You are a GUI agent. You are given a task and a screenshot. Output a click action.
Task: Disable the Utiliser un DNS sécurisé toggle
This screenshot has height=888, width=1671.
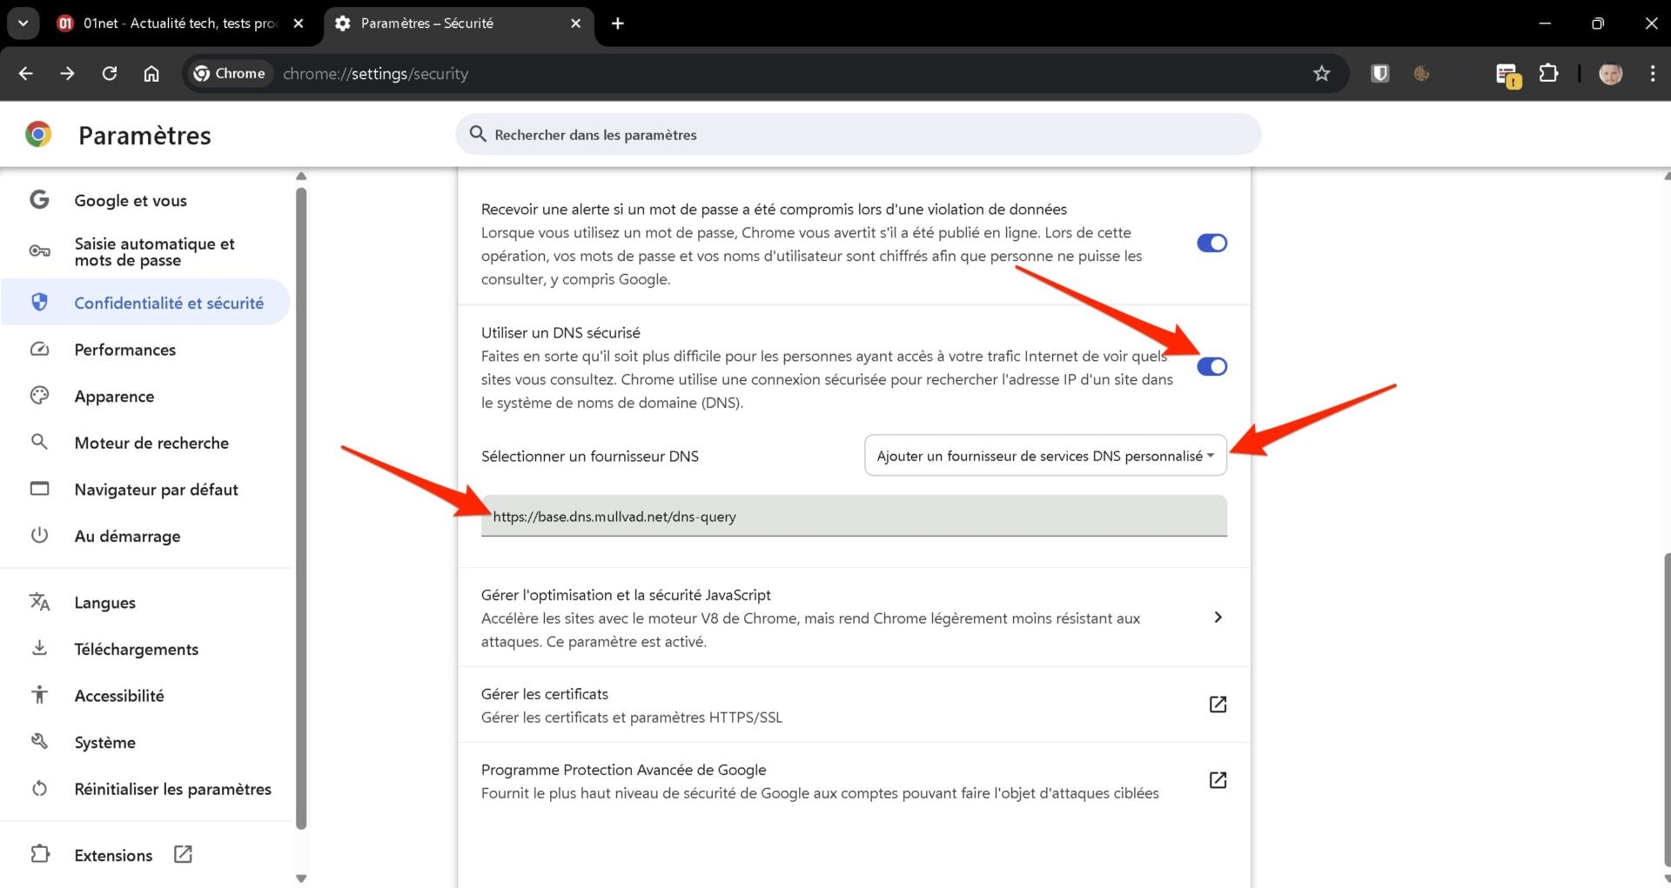(x=1211, y=367)
